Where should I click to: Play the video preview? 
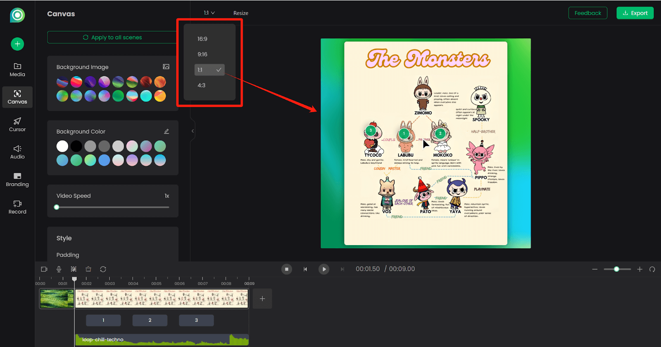(x=324, y=269)
